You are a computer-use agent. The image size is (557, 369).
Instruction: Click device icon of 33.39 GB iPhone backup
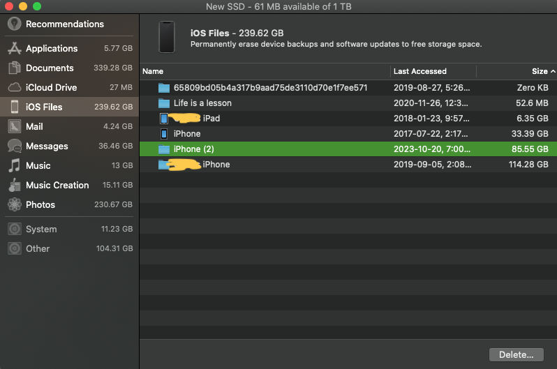click(x=164, y=133)
